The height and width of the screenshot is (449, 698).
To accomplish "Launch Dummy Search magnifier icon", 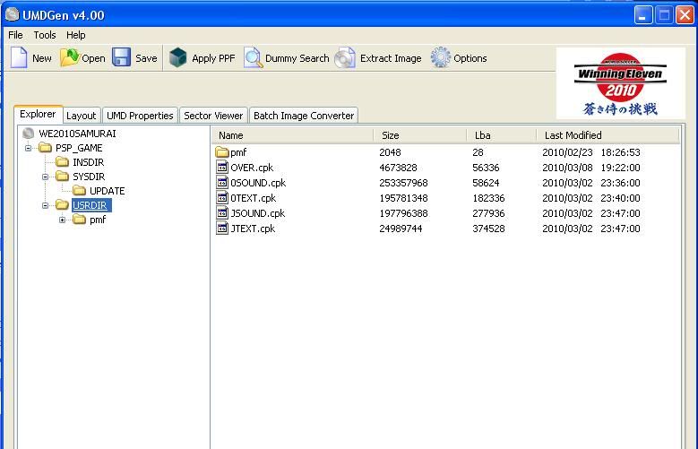I will [x=253, y=58].
